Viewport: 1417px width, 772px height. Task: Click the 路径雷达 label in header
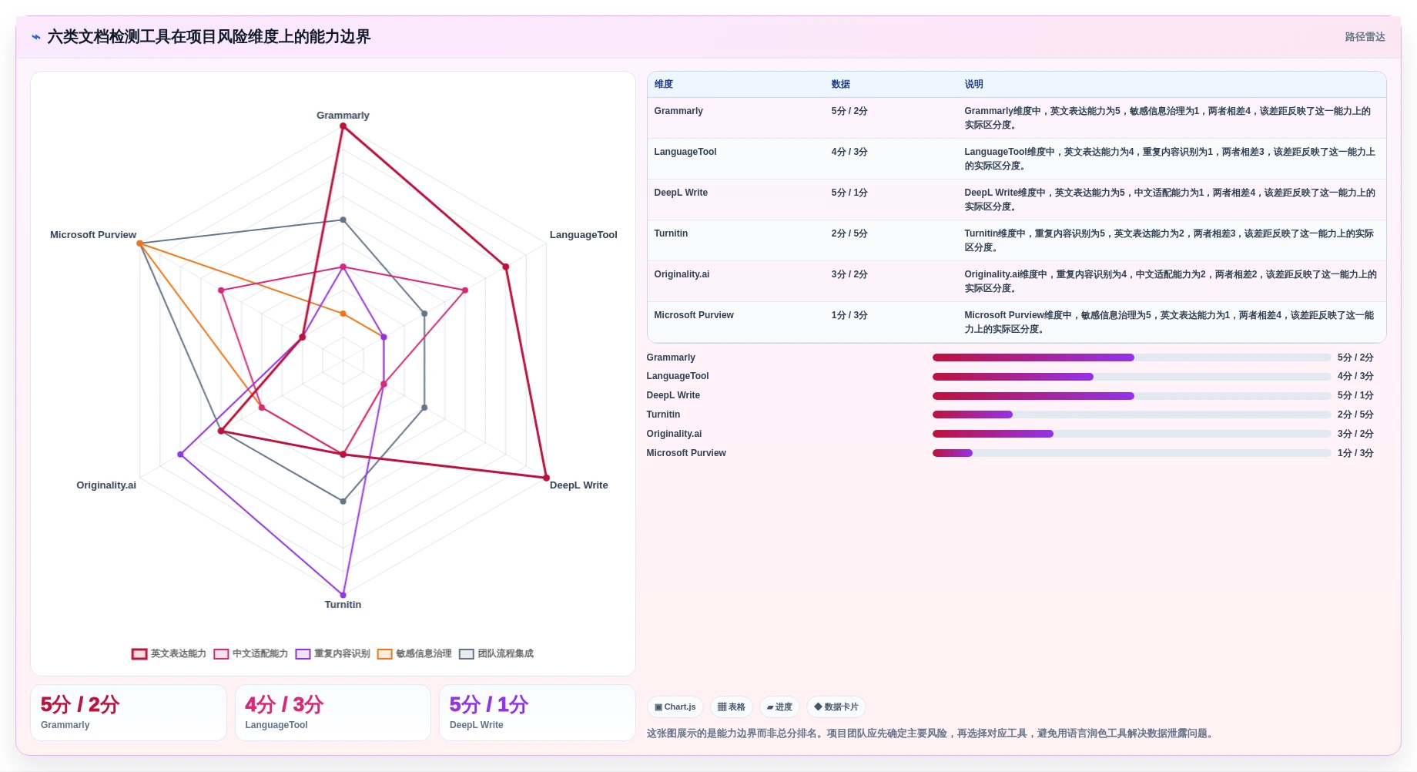[x=1365, y=37]
